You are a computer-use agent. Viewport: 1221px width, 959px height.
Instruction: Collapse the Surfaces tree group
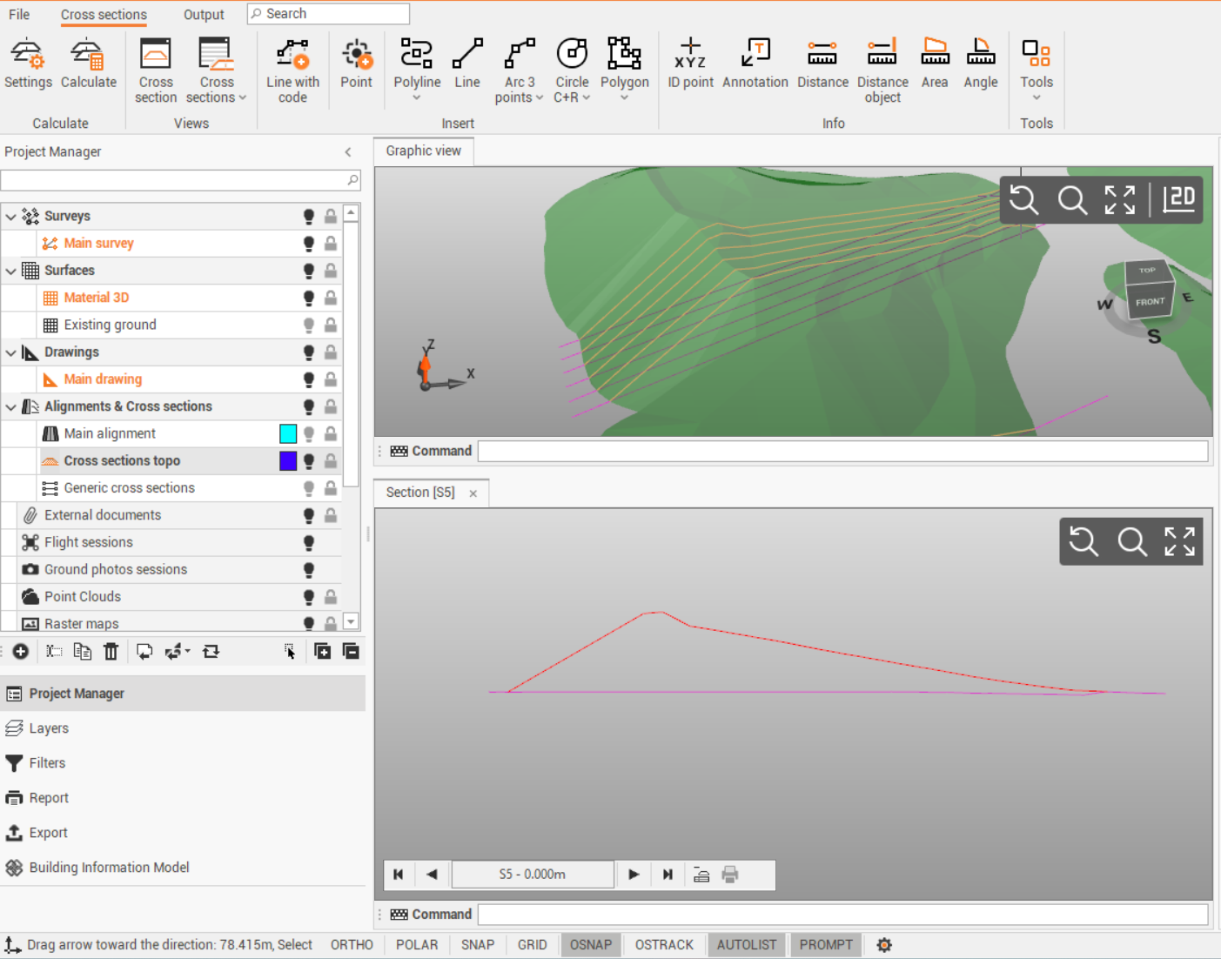pos(10,271)
